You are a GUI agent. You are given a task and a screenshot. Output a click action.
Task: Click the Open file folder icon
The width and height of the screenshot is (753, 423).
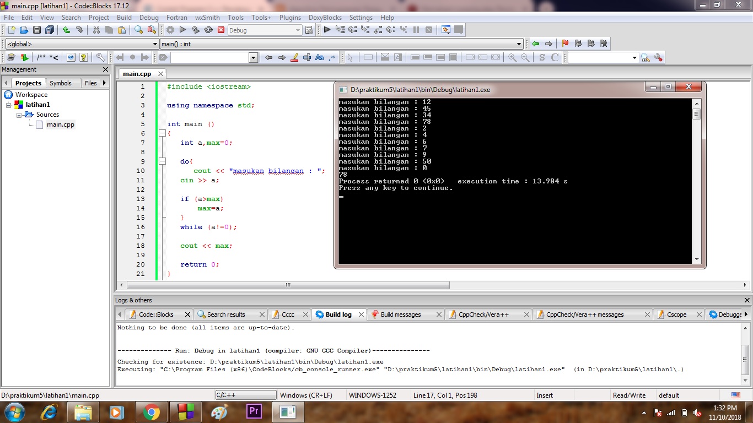click(24, 30)
